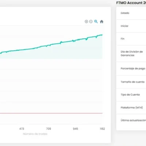Click the chart zoom out minus icon

91,22
